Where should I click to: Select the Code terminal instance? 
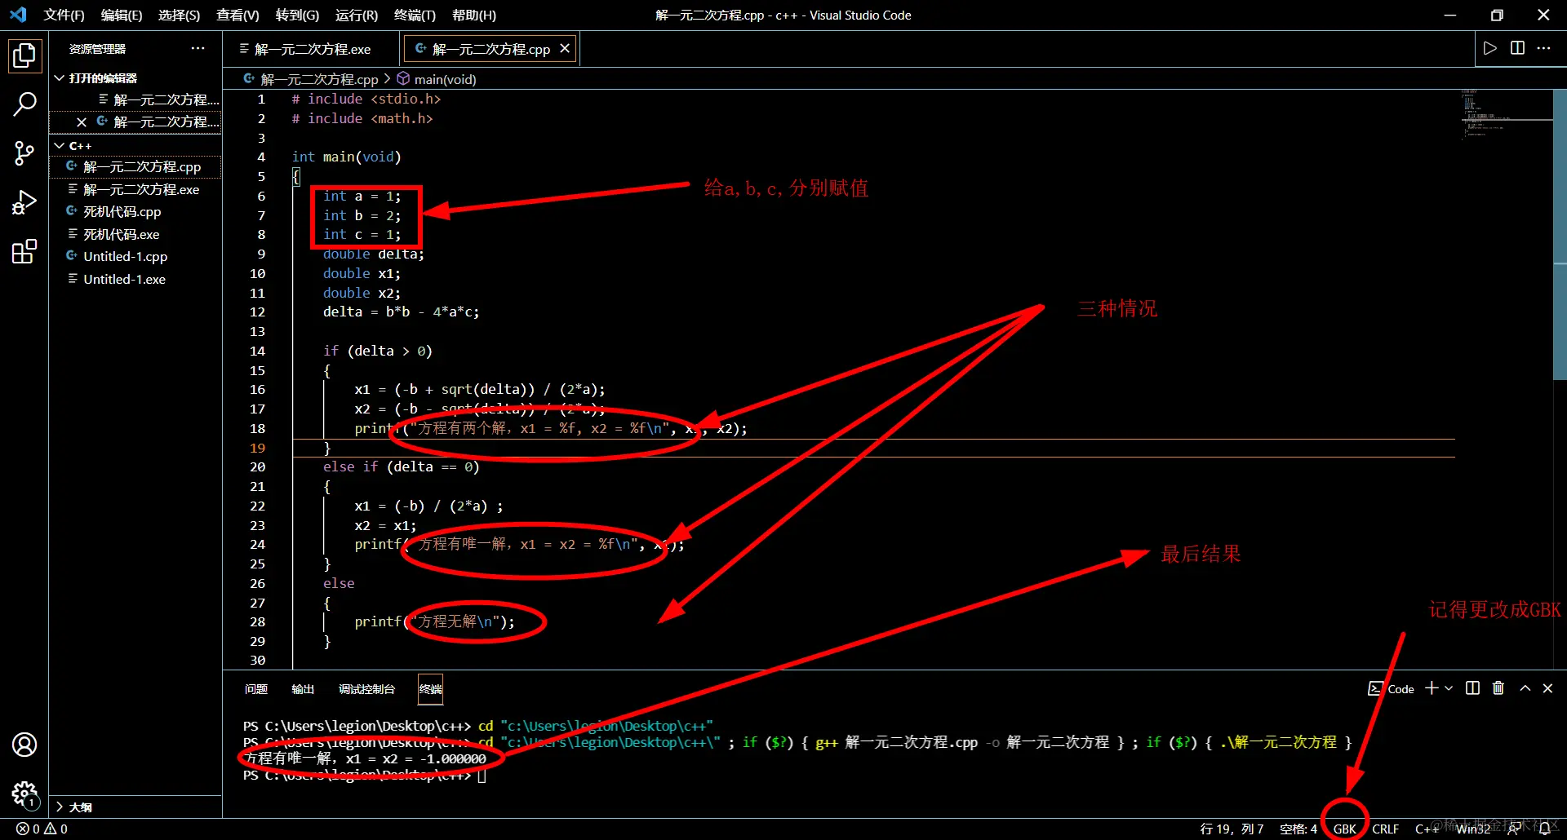(x=1391, y=689)
